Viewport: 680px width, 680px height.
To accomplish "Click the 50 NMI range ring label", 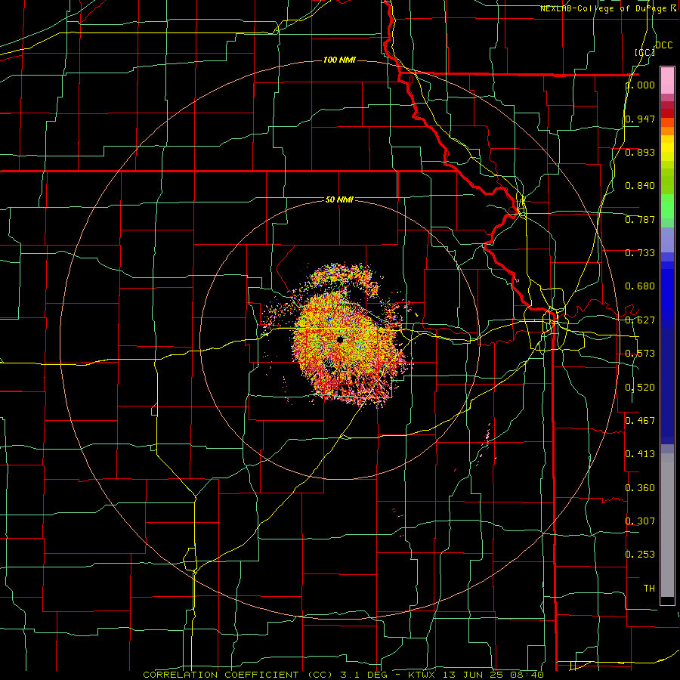I will (339, 199).
